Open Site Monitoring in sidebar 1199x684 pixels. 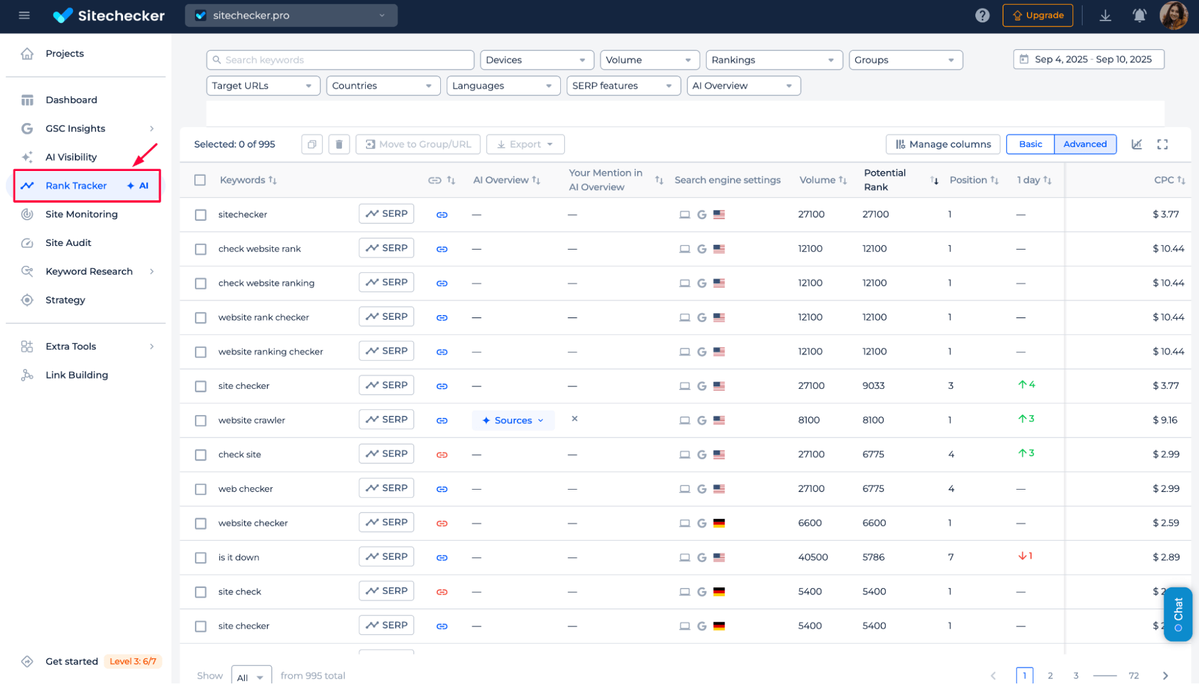(x=82, y=214)
